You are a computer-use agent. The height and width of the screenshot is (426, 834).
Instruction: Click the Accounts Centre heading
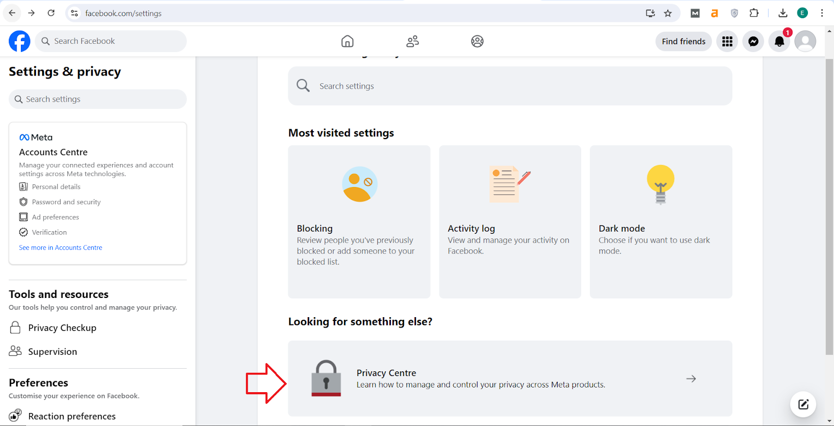(x=53, y=152)
